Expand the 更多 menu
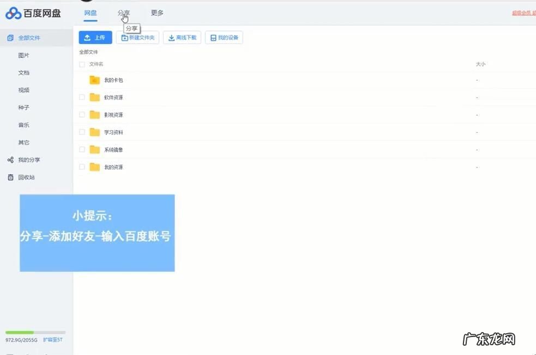Screen dimensions: 536x355 pyautogui.click(x=156, y=13)
